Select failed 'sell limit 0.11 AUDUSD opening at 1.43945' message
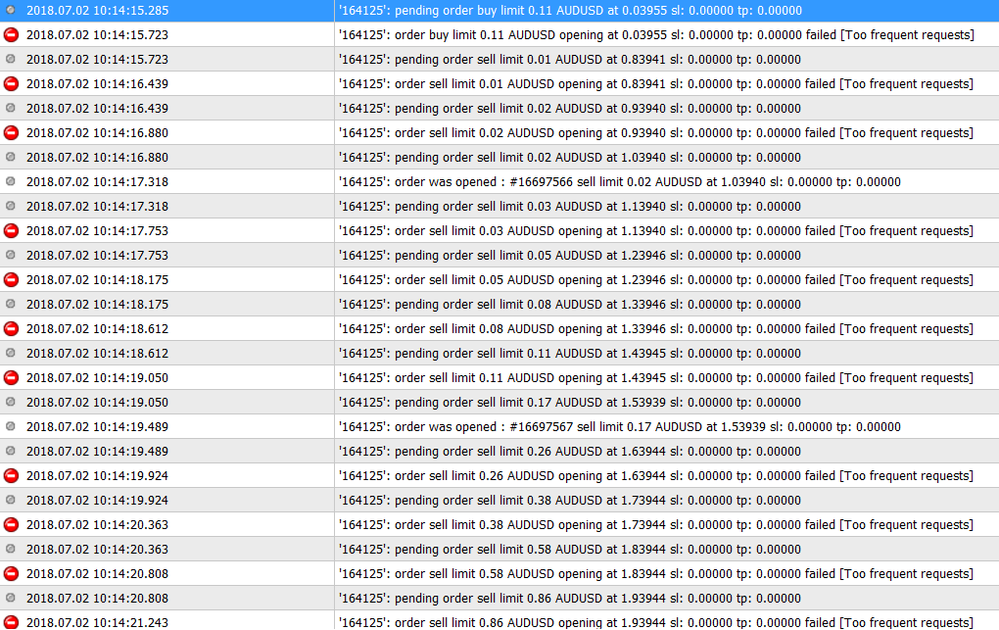This screenshot has width=999, height=630. [x=655, y=378]
